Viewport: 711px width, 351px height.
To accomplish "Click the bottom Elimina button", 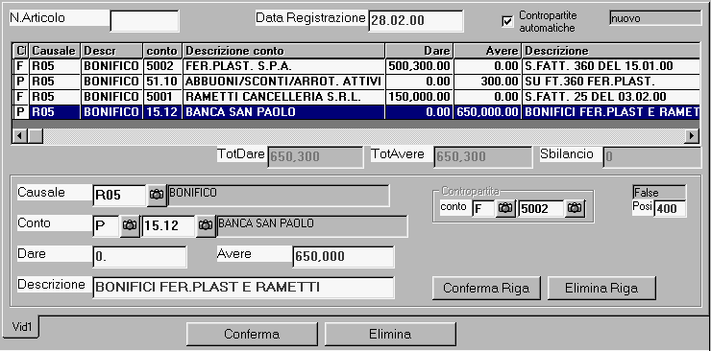I will (x=390, y=335).
